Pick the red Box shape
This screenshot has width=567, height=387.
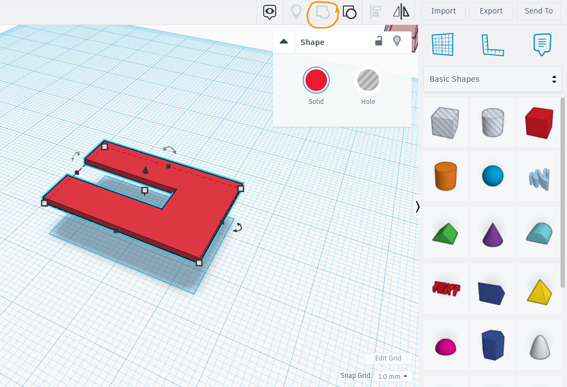coord(539,122)
